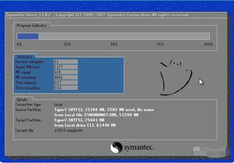This screenshot has height=163, width=234.
Task: Click the Time remaining value box
Action: [65, 88]
